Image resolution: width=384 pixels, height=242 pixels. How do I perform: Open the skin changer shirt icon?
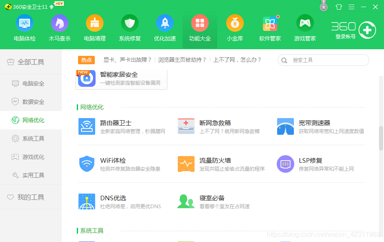339,7
